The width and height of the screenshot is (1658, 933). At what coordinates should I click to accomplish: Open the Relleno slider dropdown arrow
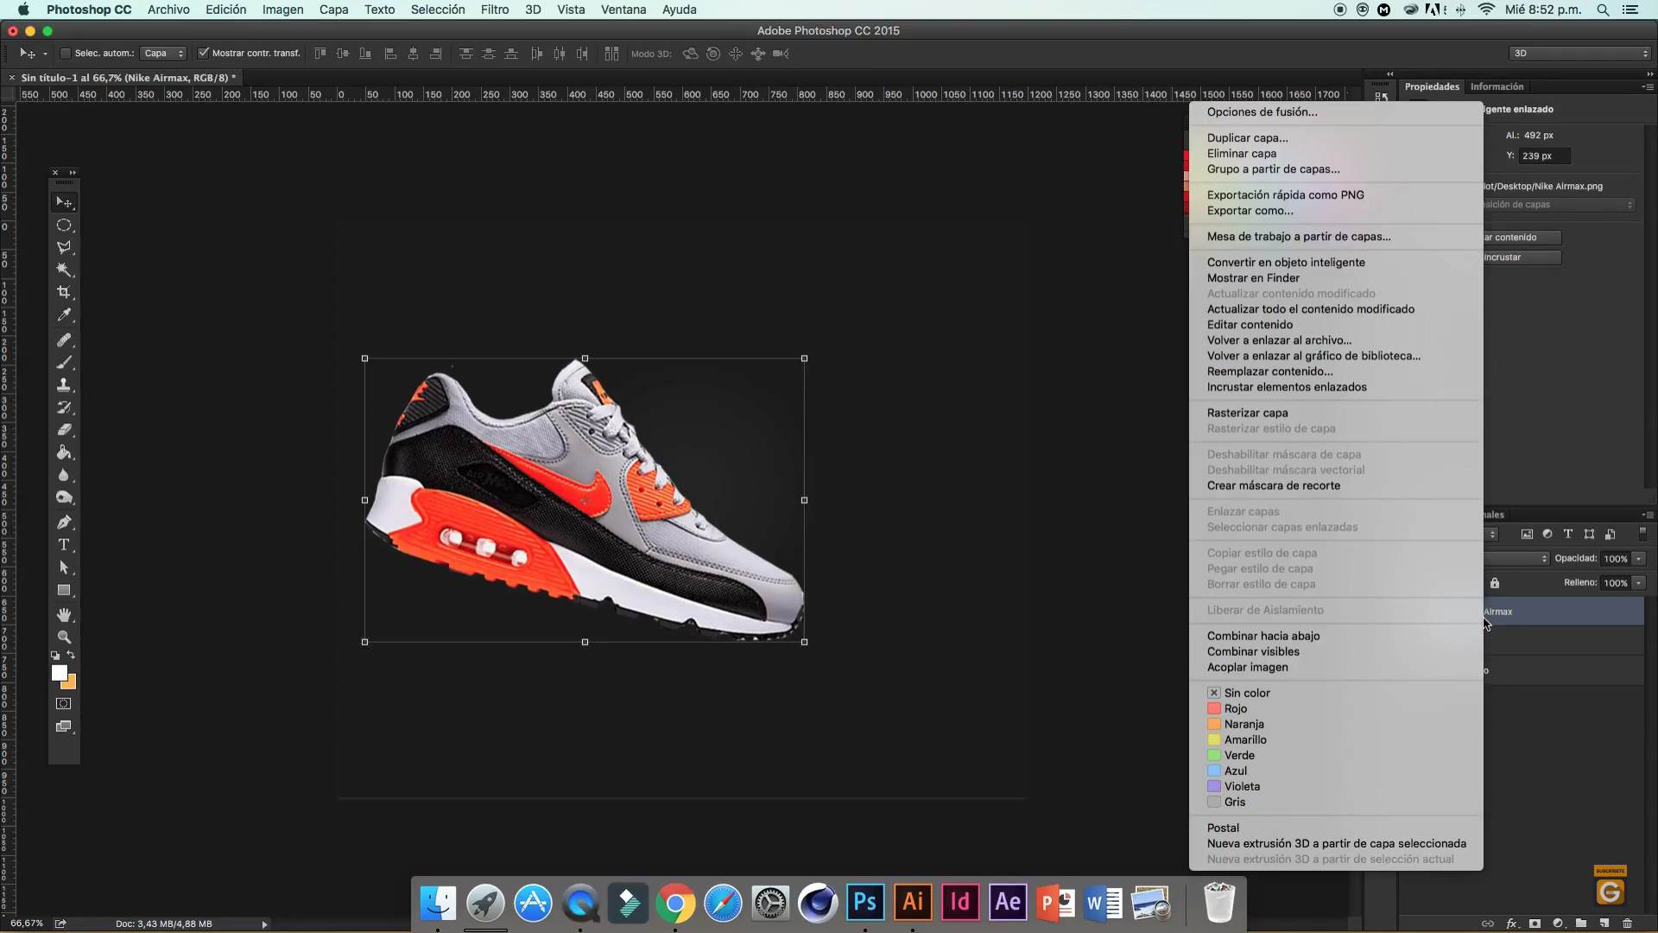pos(1638,583)
